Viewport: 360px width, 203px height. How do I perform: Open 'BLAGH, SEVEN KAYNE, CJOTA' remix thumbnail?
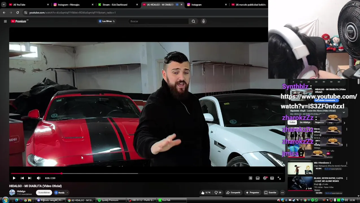(x=300, y=184)
